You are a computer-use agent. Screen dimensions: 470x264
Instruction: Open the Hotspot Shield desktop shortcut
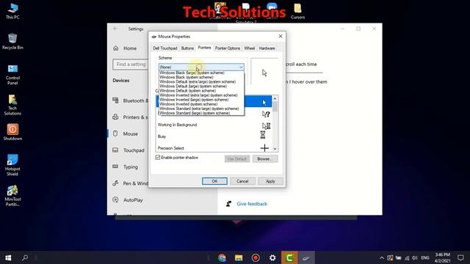pos(12,165)
